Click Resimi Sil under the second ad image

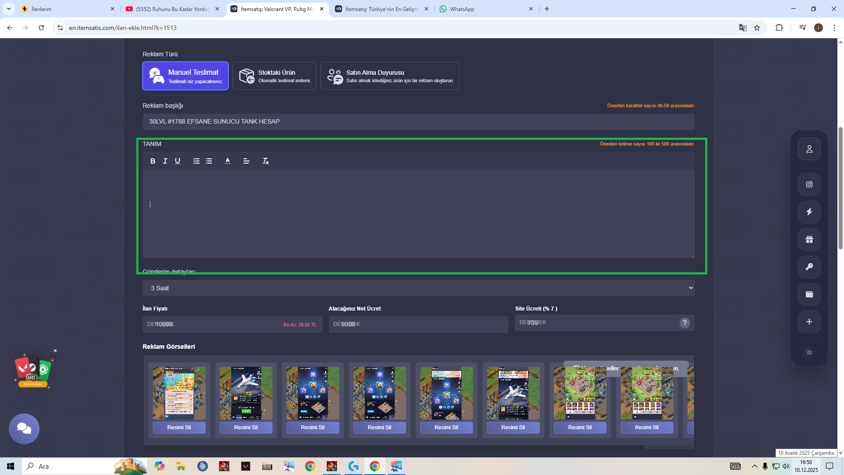pyautogui.click(x=246, y=427)
